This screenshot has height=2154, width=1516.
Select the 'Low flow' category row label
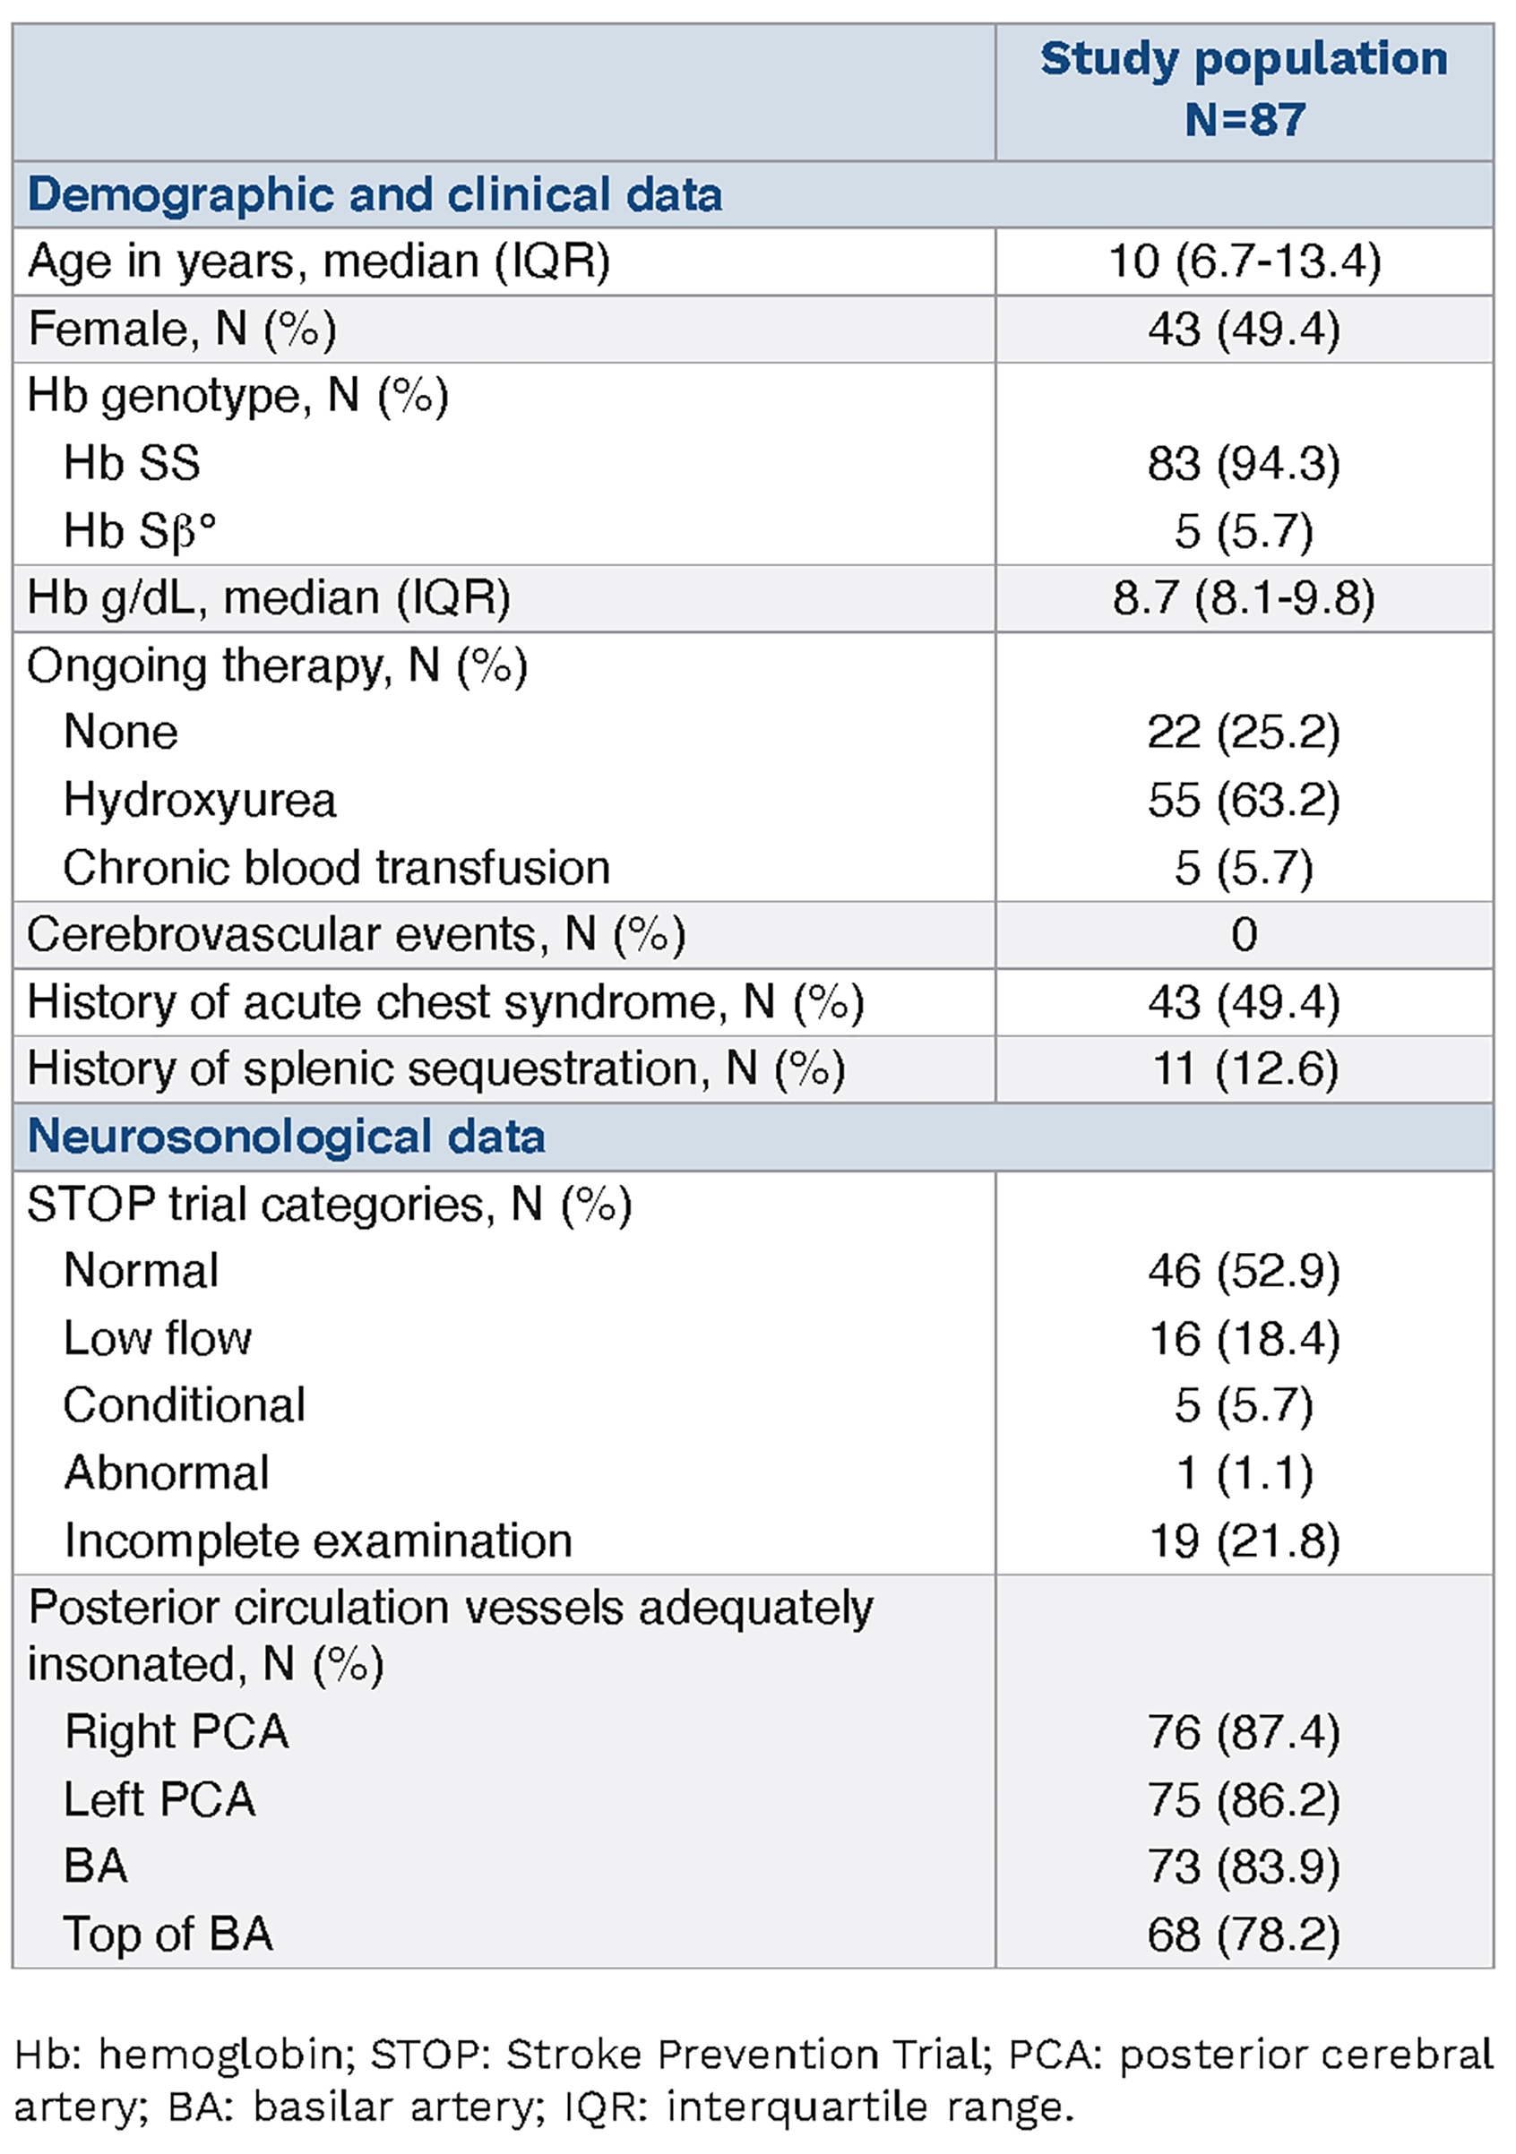[158, 1338]
